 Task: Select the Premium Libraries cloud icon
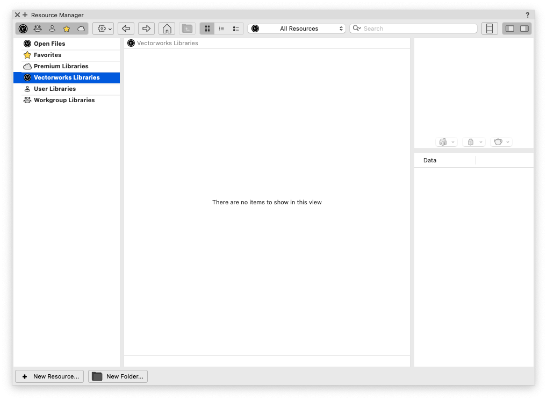coord(81,28)
